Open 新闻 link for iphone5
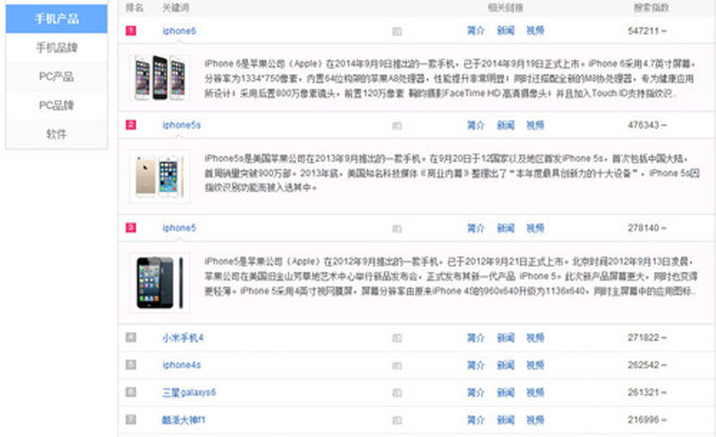The height and width of the screenshot is (437, 716). (x=506, y=228)
